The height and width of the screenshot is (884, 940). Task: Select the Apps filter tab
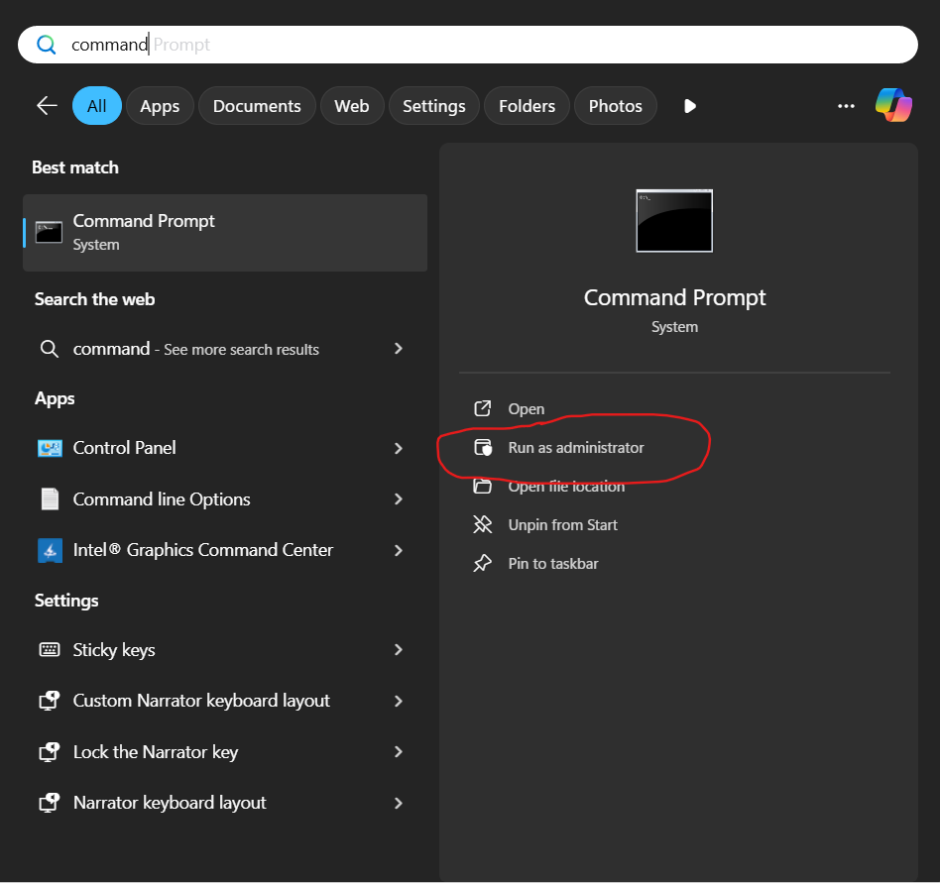160,106
